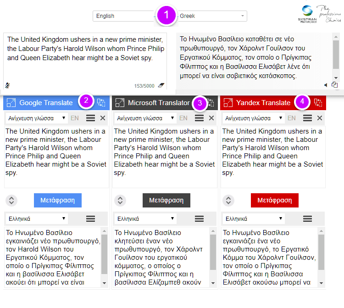Click Yandex output scrollbar down arrow
Image resolution: width=344 pixels, height=308 pixels.
pos(322,283)
